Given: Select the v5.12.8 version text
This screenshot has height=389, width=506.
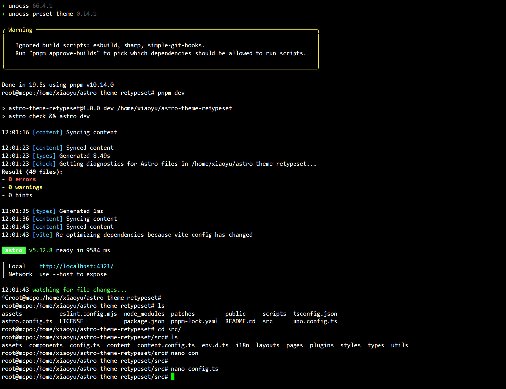Looking at the screenshot, I should (41, 250).
